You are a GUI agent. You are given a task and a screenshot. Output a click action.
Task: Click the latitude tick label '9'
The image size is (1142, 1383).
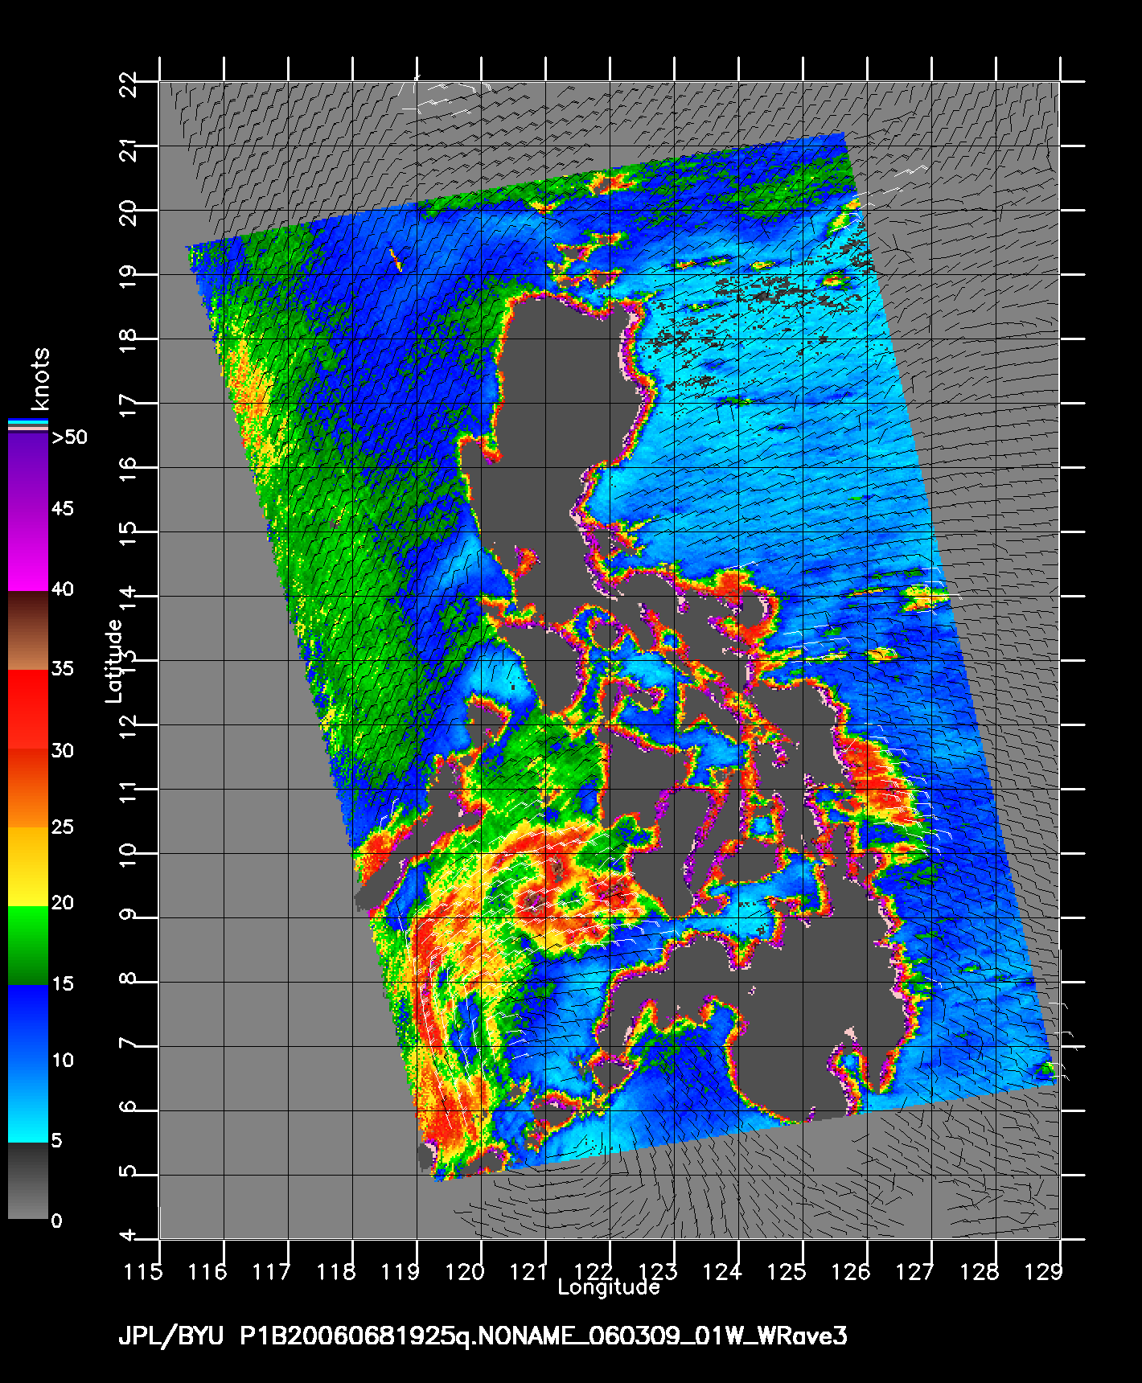click(128, 916)
